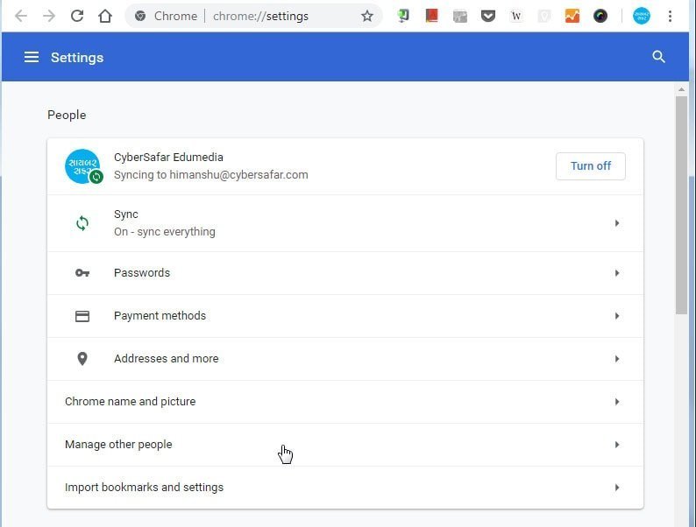Viewport: 696px width, 527px height.
Task: Open the Pocket extension icon
Action: 488,16
